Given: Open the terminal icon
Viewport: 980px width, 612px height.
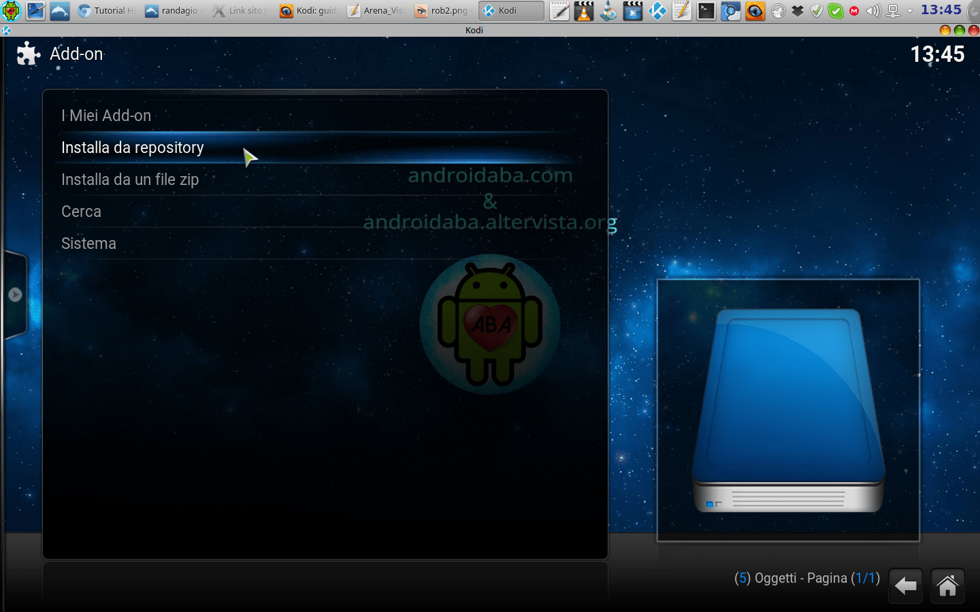Looking at the screenshot, I should point(706,10).
